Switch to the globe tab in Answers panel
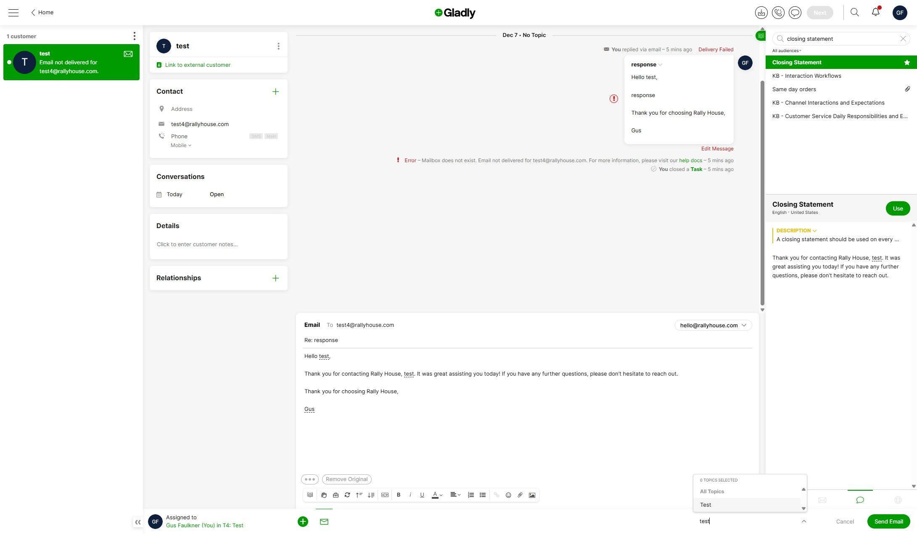 tap(898, 500)
